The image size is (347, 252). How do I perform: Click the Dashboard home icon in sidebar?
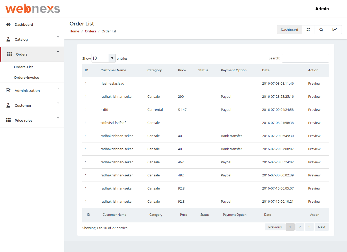(x=8, y=24)
